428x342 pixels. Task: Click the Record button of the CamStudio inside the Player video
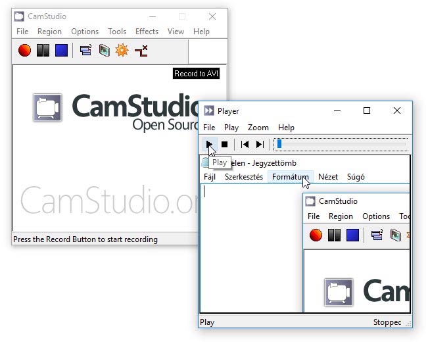[316, 235]
